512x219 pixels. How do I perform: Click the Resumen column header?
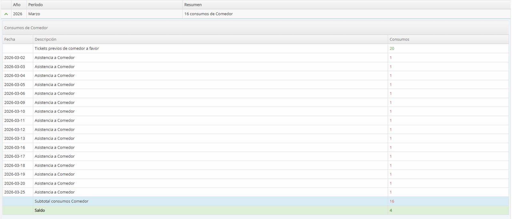click(x=193, y=5)
